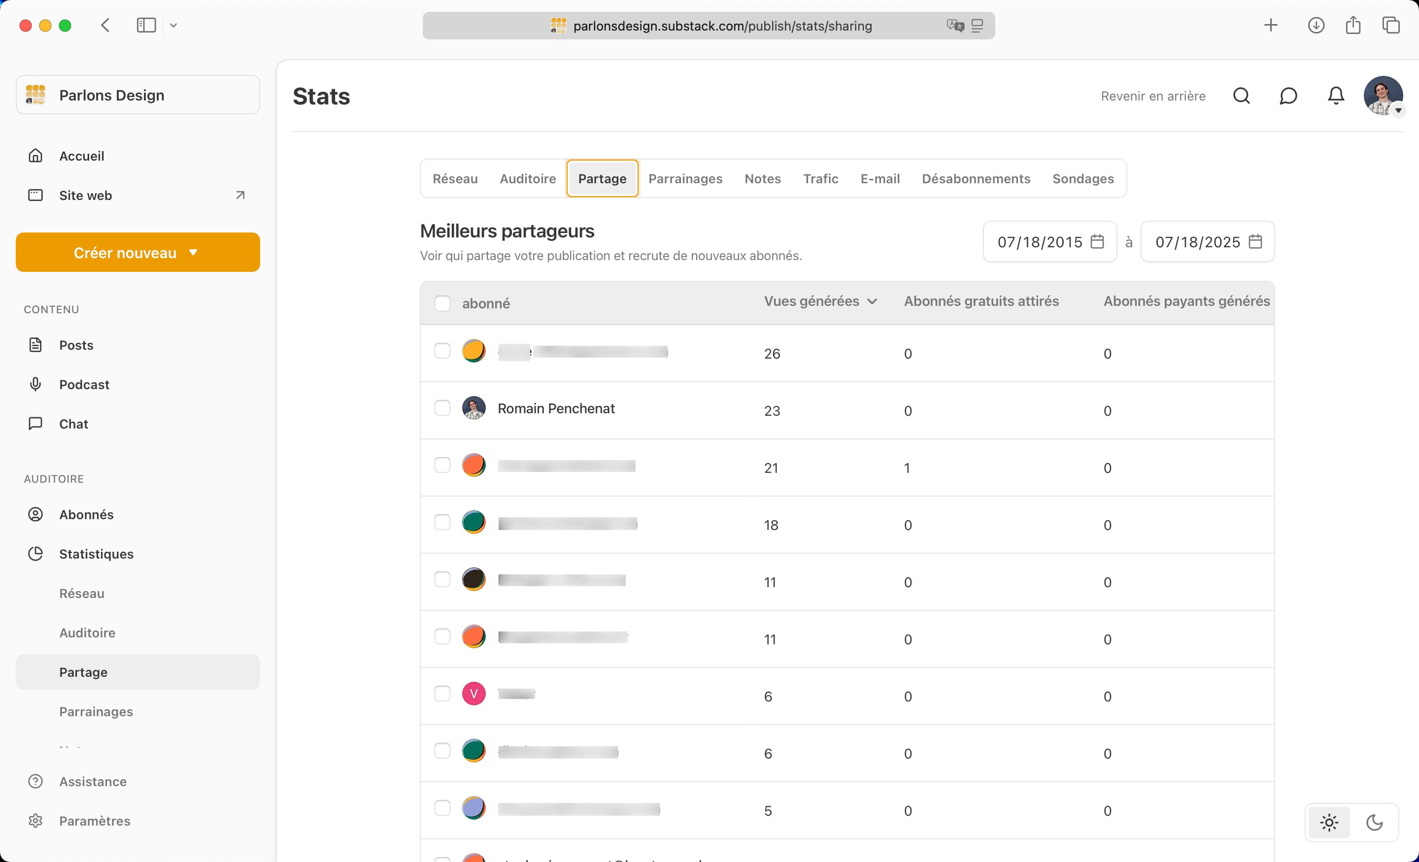Open calendar icon for start date 07/18/2015
Viewport: 1419px width, 862px height.
1097,241
